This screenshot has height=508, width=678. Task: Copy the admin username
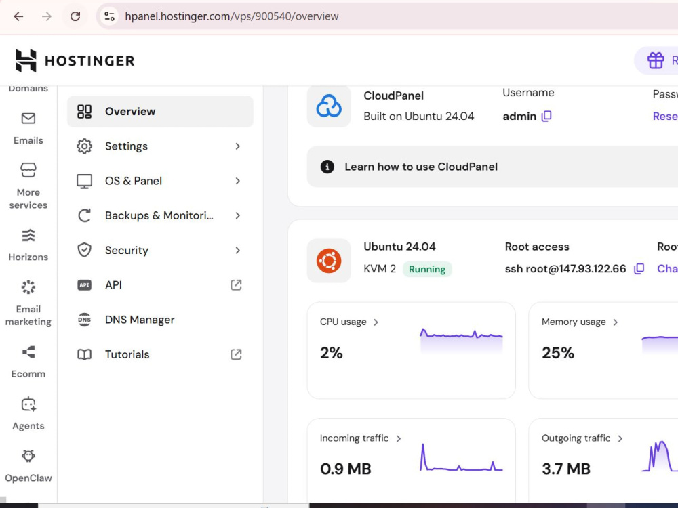[546, 116]
